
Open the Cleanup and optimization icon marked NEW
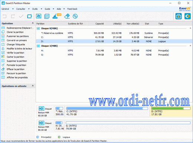coord(56,16)
